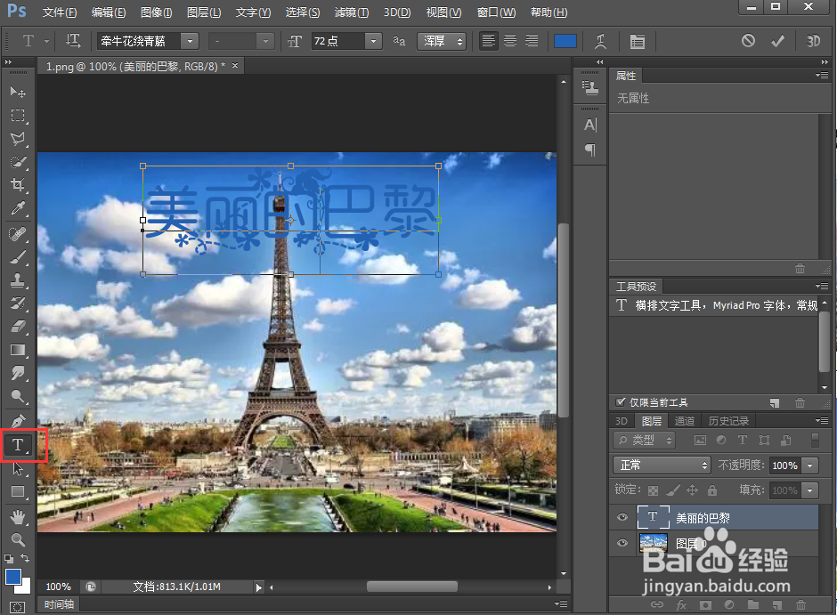Select the Spot Healing Brush tool
This screenshot has height=615, width=837.
click(18, 233)
